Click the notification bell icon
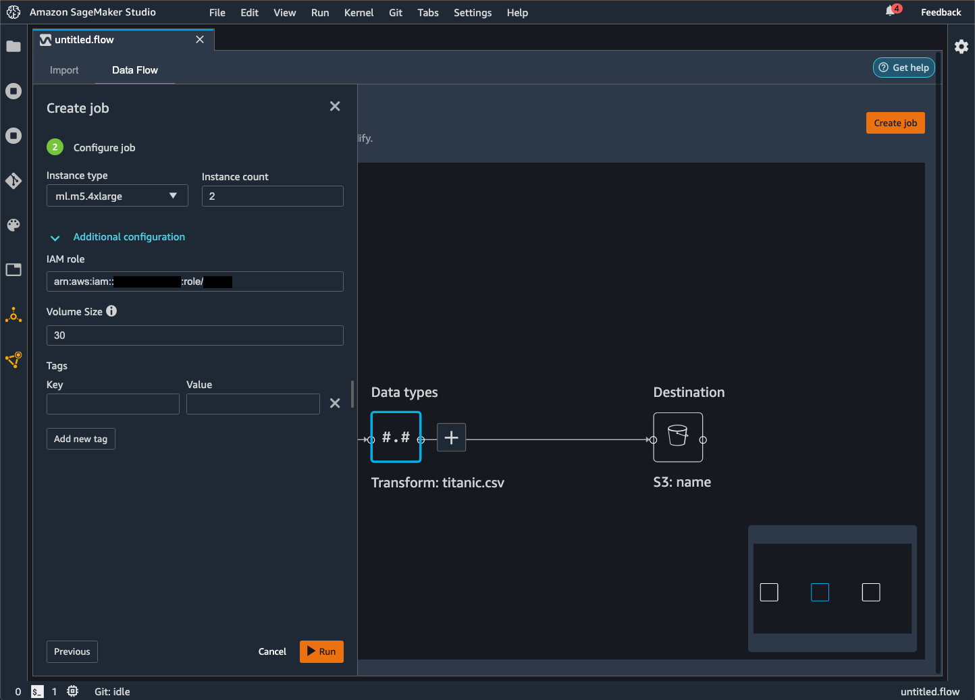 [x=891, y=11]
